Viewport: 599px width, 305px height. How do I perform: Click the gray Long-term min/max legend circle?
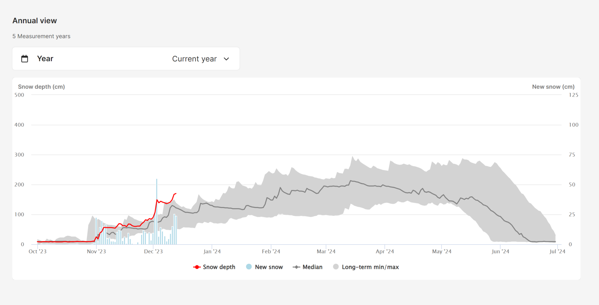coord(336,267)
